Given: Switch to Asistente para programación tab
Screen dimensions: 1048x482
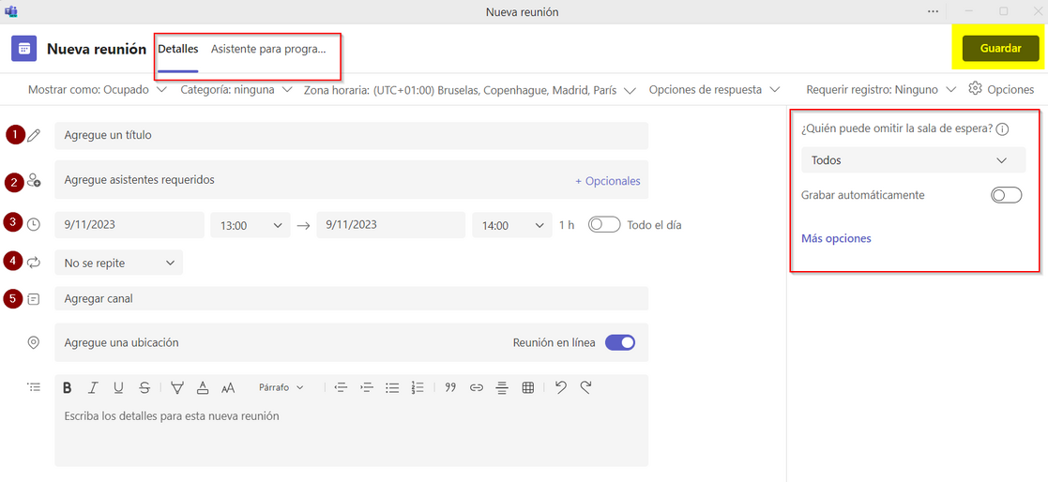Looking at the screenshot, I should tap(268, 50).
